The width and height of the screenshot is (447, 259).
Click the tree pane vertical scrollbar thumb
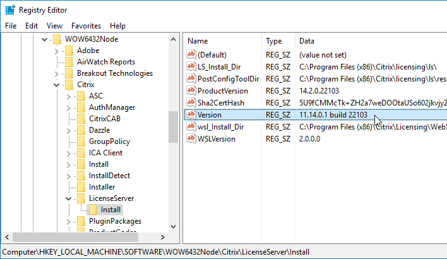[173, 127]
